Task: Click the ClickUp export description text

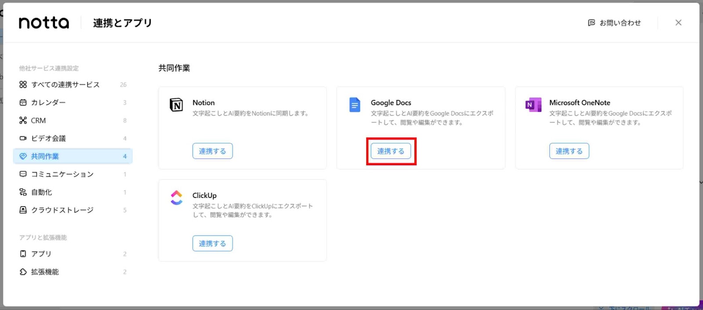Action: 253,210
